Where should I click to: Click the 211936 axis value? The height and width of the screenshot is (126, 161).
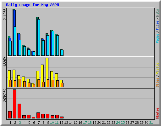(5, 14)
